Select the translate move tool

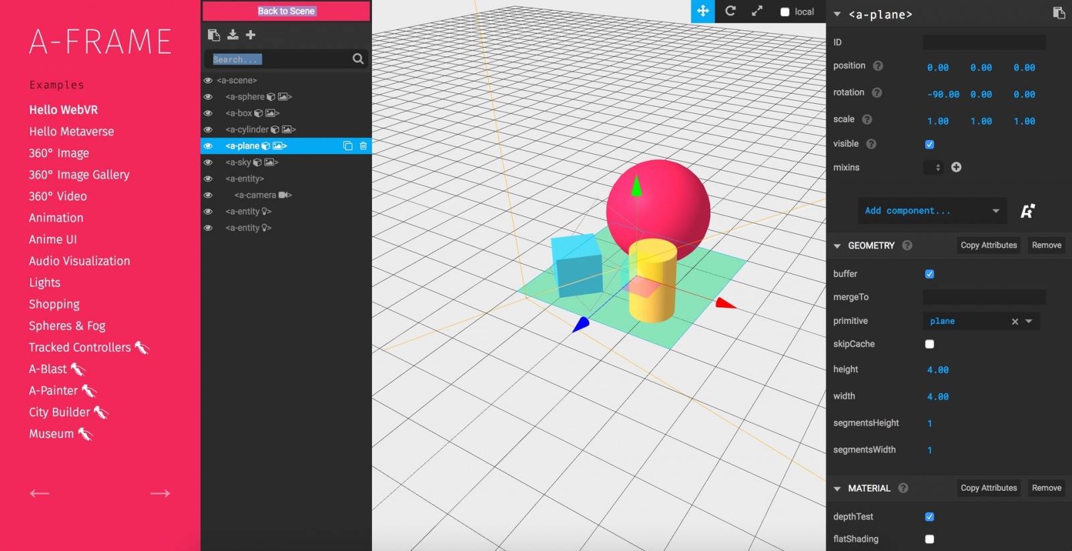click(703, 11)
